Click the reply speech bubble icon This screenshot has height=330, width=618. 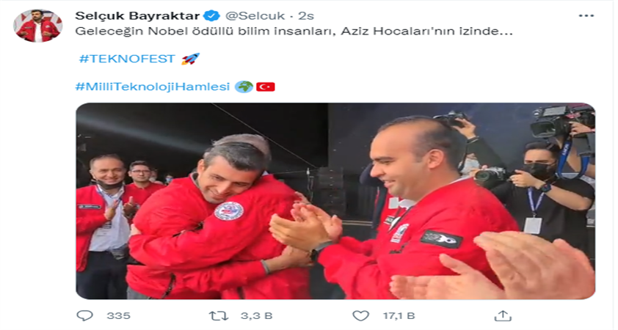pos(84,316)
